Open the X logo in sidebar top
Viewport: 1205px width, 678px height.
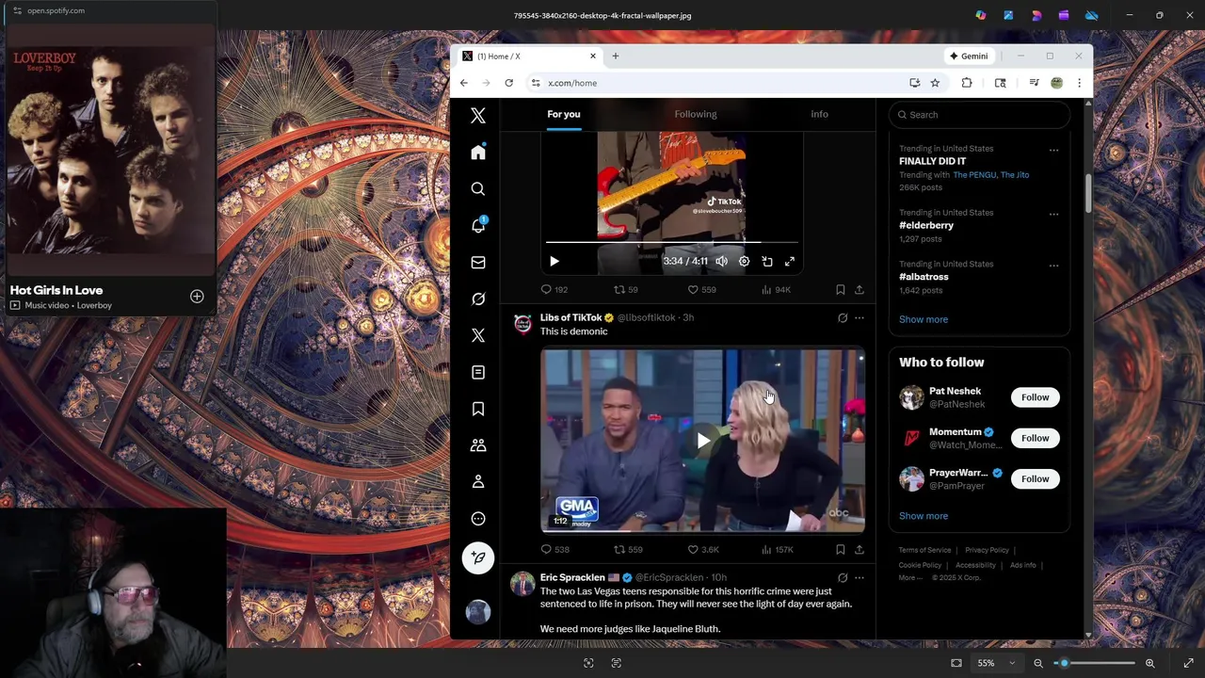[x=478, y=115]
